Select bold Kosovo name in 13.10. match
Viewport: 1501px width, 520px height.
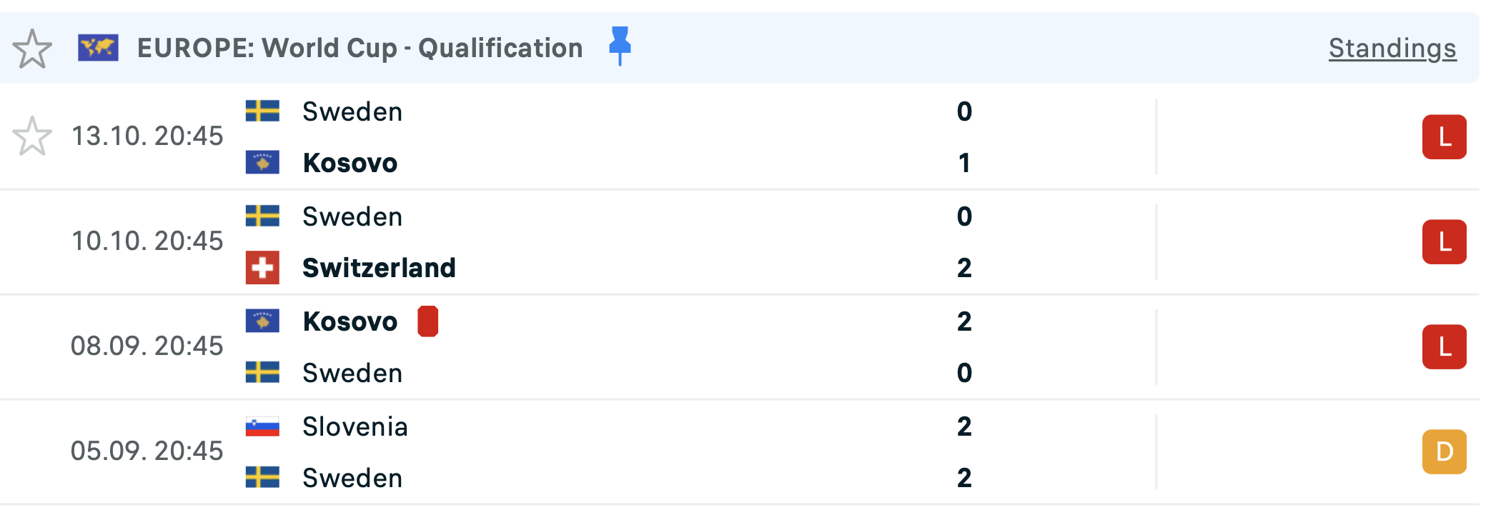coord(350,163)
